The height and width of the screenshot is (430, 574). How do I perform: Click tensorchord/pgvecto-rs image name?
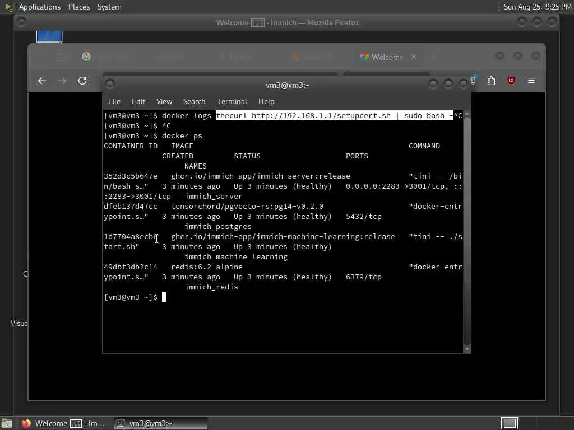tap(247, 207)
